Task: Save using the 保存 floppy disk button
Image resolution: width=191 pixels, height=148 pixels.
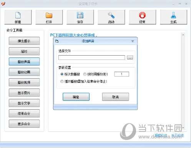Action: (x=80, y=17)
